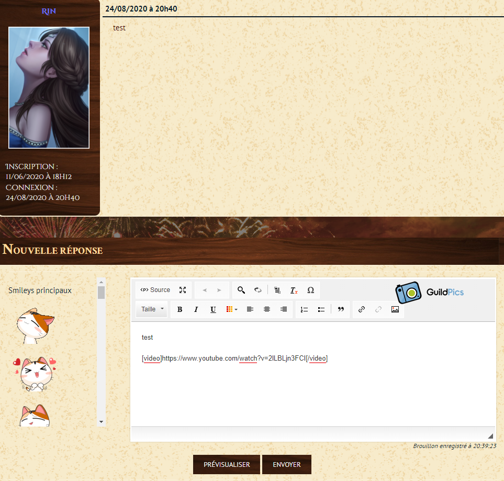Insert special character with Omega icon
Screen dimensions: 504x481
(310, 290)
